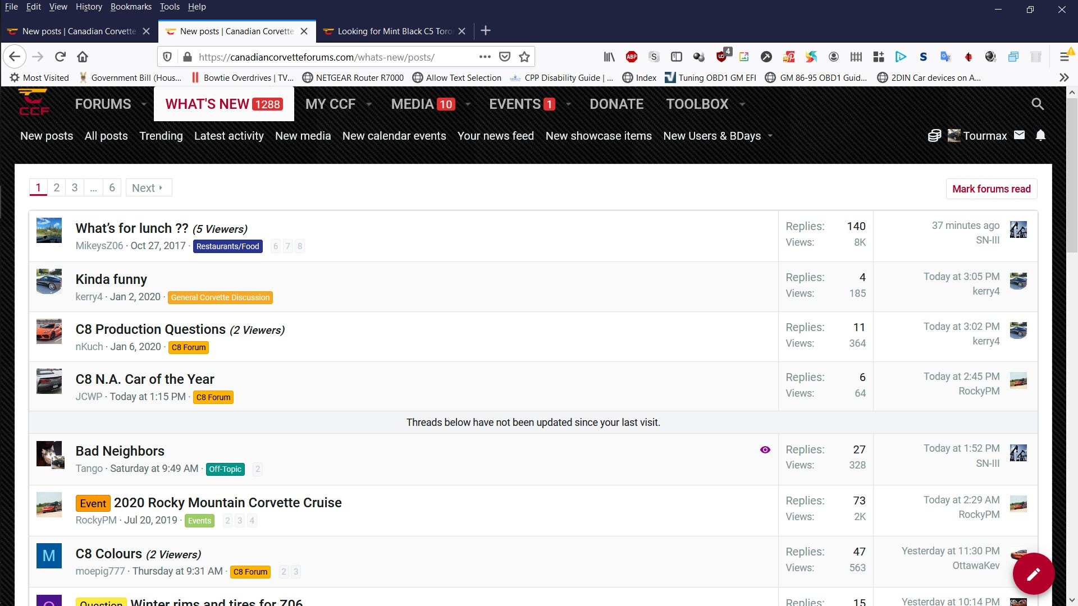Show more bookmarks toolbar chevron
Screen dimensions: 1078x606
(x=1064, y=77)
